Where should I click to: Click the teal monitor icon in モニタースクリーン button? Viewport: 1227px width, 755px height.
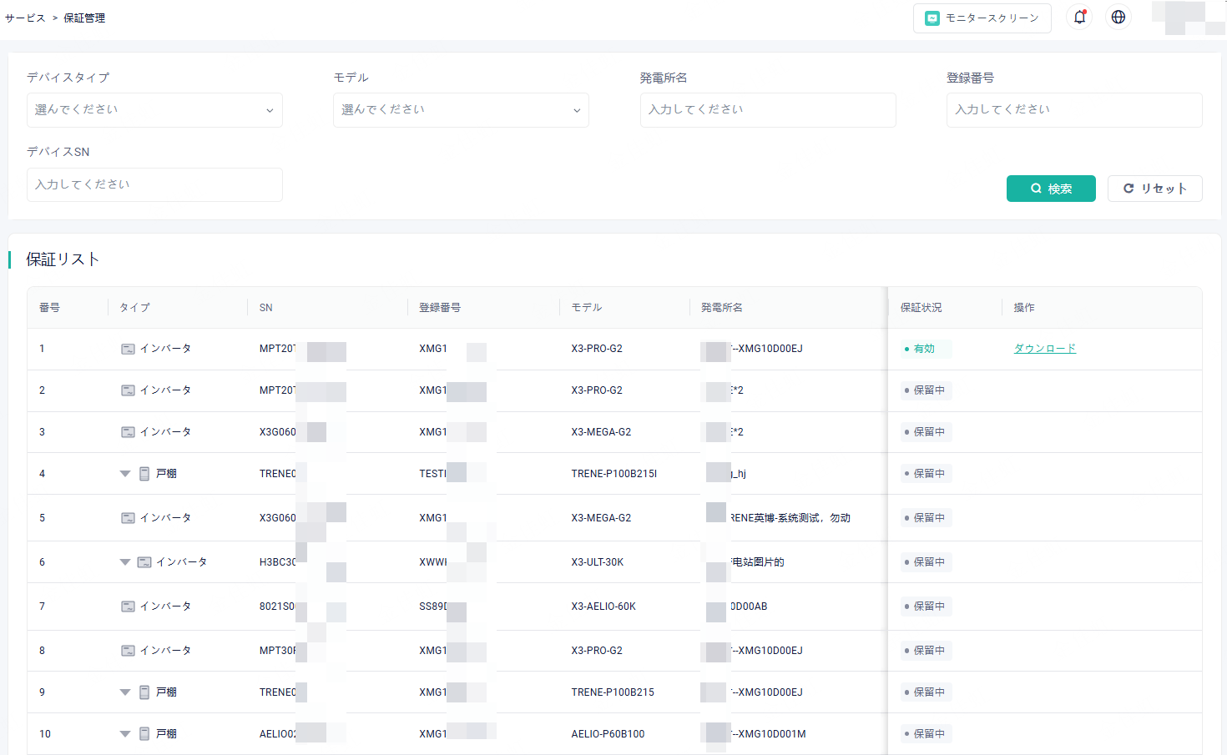point(932,18)
